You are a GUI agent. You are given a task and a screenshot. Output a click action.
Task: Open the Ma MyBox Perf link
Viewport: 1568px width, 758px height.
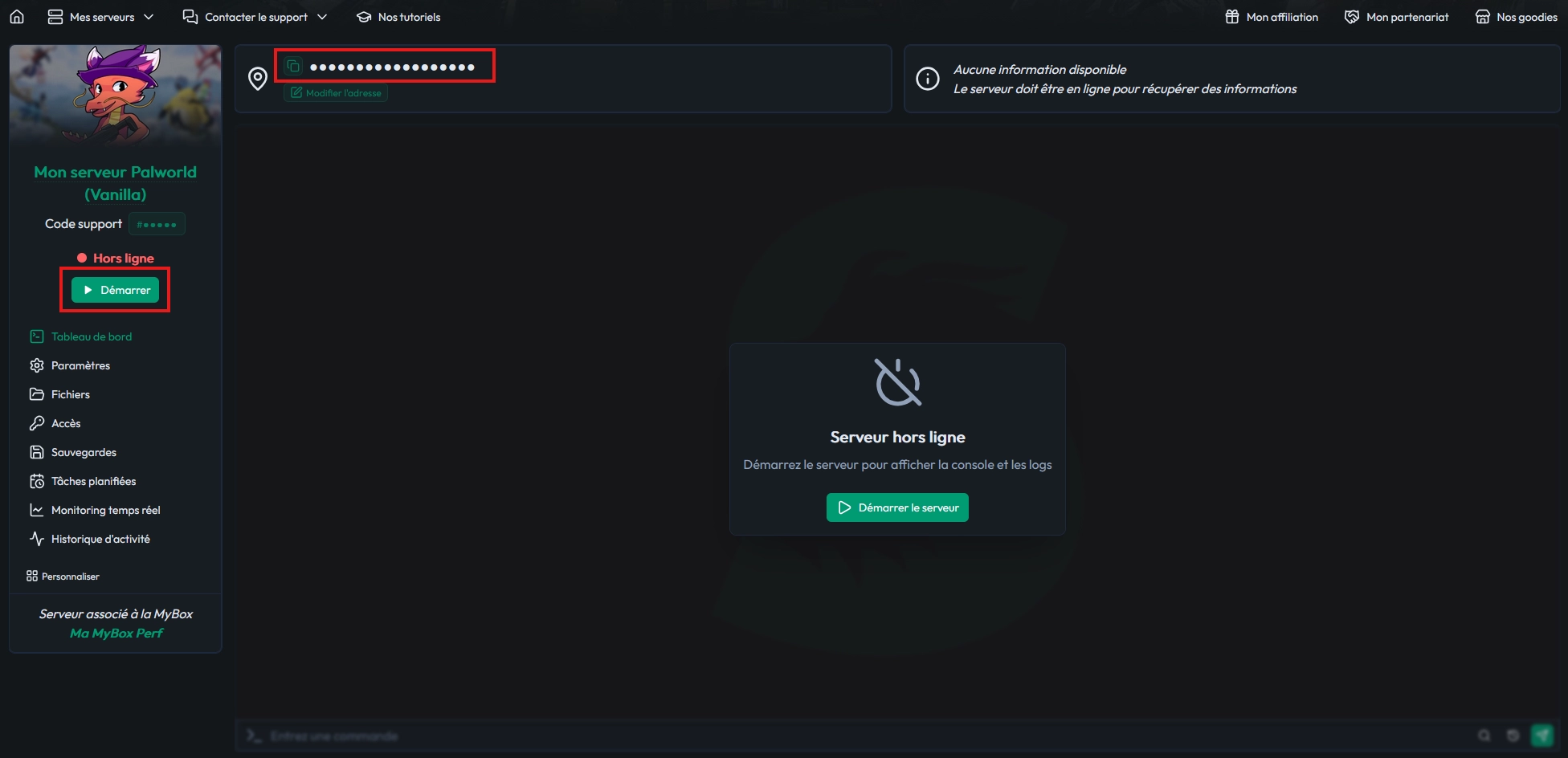click(x=116, y=633)
